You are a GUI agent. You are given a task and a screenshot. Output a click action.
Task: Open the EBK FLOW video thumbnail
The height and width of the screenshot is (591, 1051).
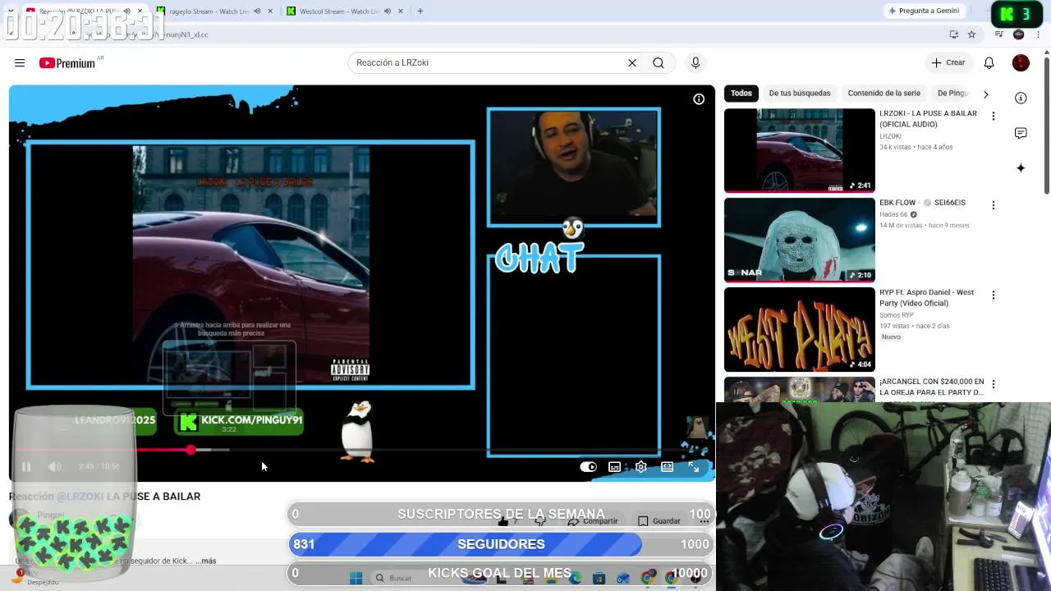point(800,240)
